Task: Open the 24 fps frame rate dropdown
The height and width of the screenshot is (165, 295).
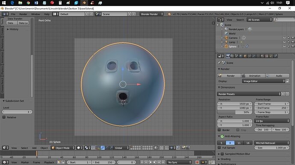Action: tap(272, 121)
